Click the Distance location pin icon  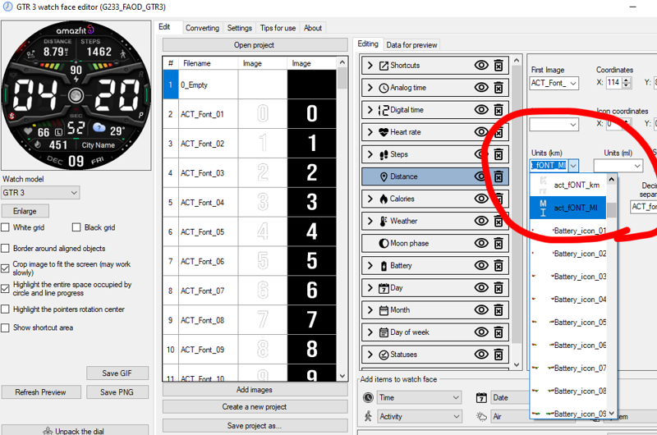point(384,176)
